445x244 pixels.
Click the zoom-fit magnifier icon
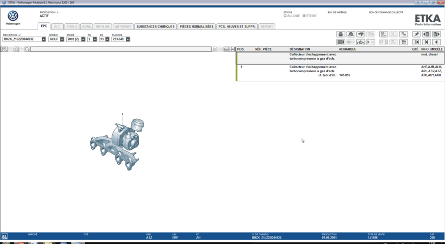point(16,49)
